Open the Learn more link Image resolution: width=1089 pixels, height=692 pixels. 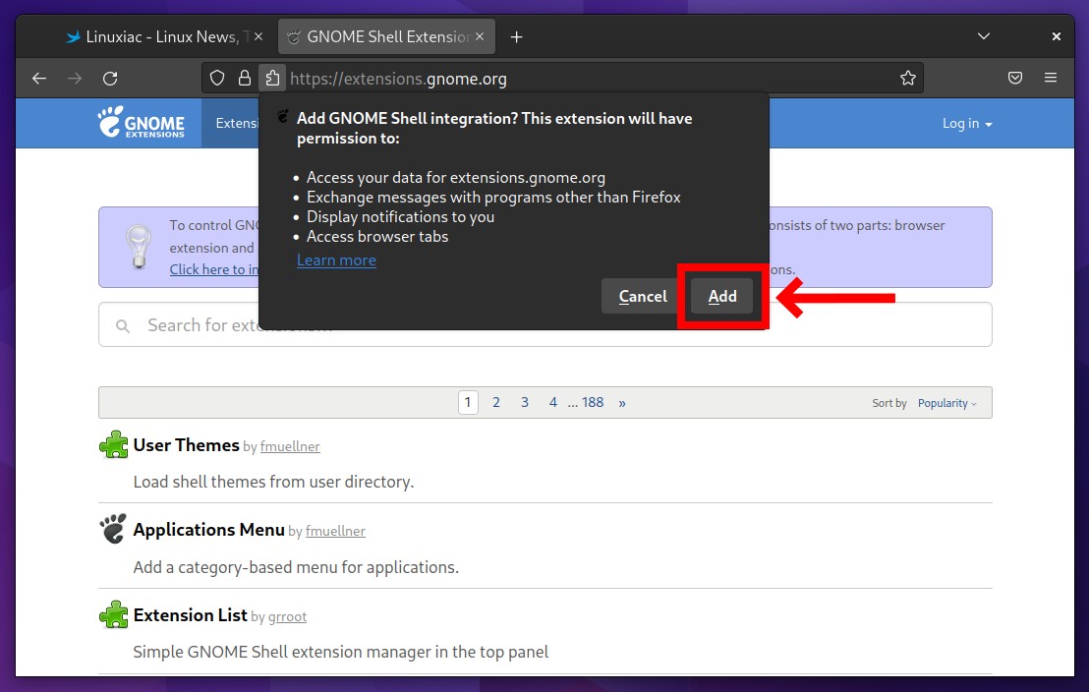pyautogui.click(x=336, y=259)
